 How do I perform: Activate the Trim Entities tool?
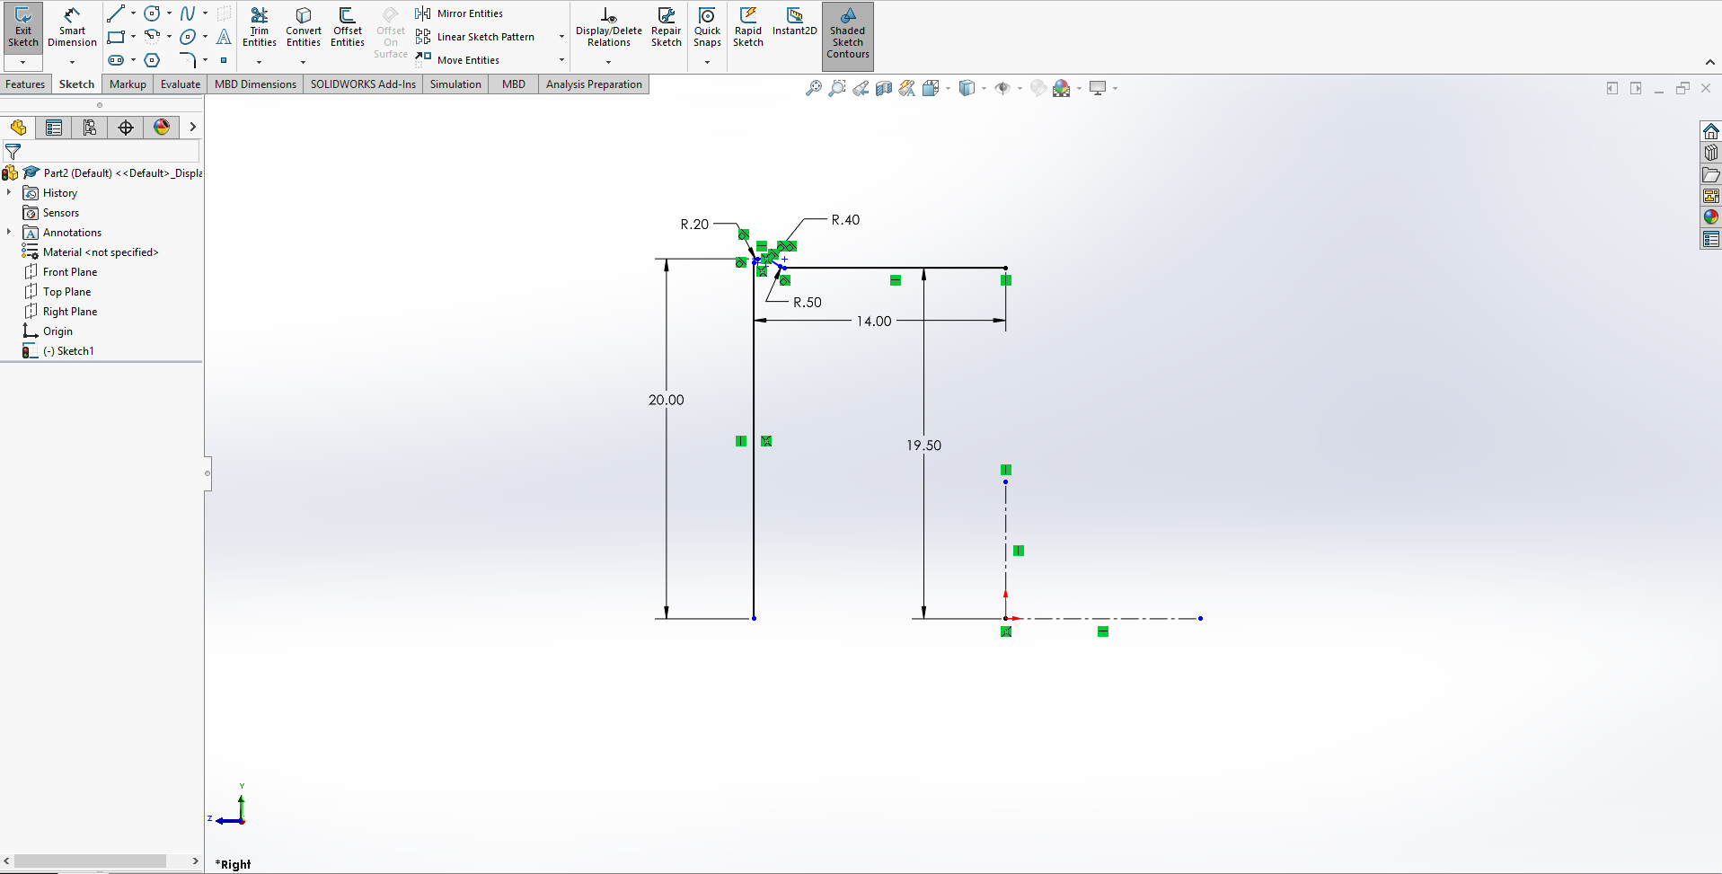click(260, 27)
